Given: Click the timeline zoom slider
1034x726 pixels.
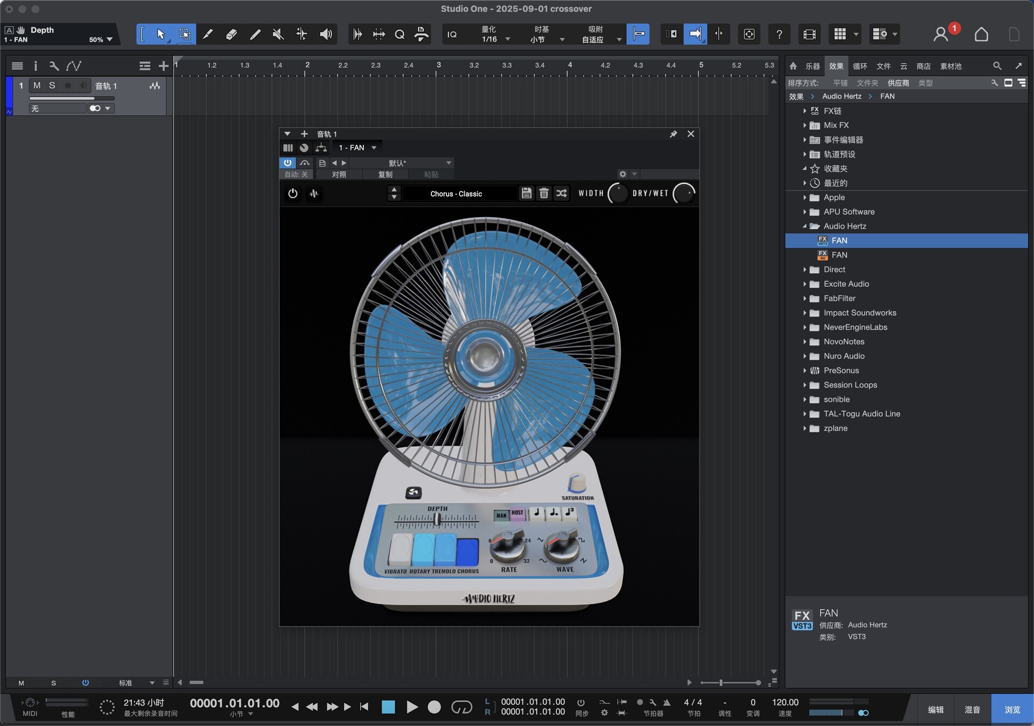Looking at the screenshot, I should pyautogui.click(x=730, y=682).
